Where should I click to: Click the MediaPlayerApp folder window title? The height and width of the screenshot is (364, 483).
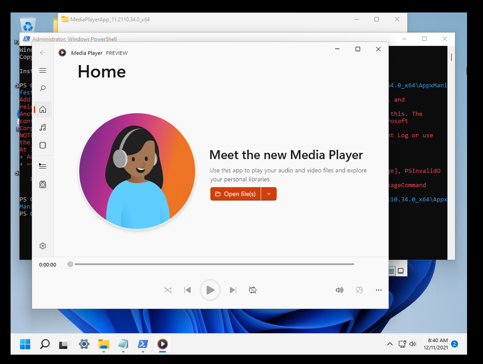coord(110,20)
